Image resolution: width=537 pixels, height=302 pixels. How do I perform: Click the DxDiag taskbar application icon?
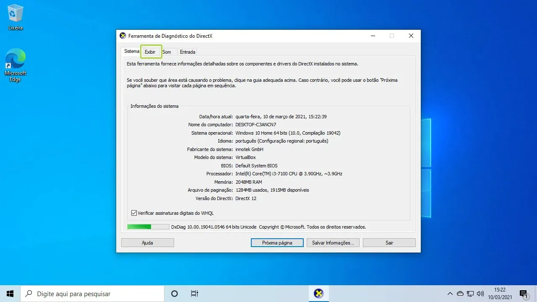(319, 294)
